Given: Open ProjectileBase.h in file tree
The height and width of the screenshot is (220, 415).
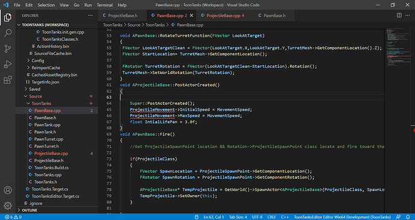Looking at the screenshot, I should 49,160.
